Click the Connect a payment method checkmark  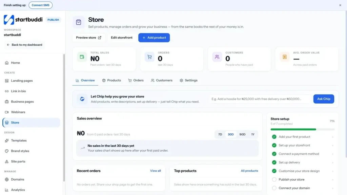(x=274, y=154)
